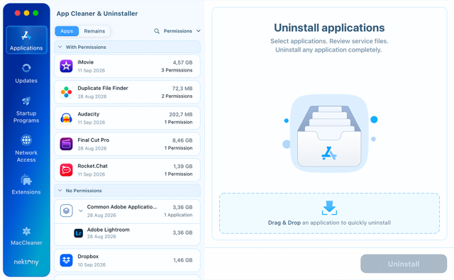
Task: Select the Common Adobe Applications group icon
Action: [x=66, y=211]
